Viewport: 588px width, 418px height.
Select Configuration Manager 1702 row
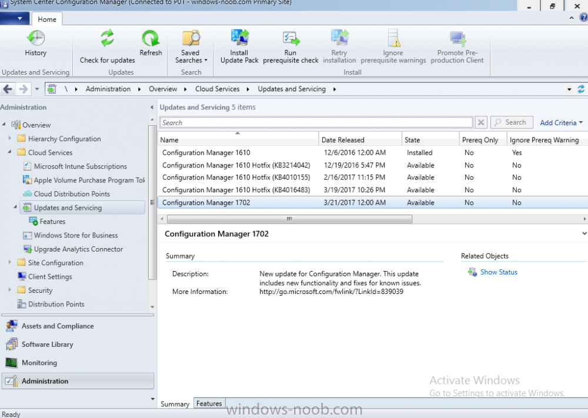click(373, 202)
